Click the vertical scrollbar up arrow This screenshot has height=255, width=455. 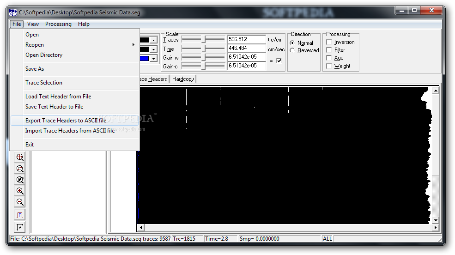tap(436, 91)
